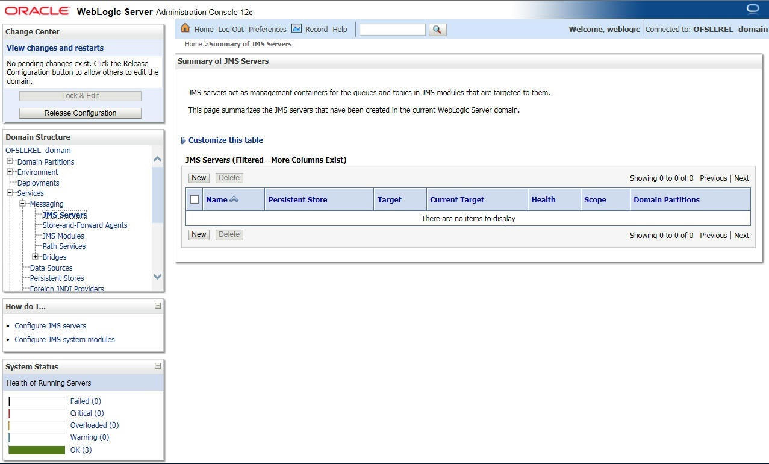
Task: Click the Delete button above the table
Action: coord(229,178)
